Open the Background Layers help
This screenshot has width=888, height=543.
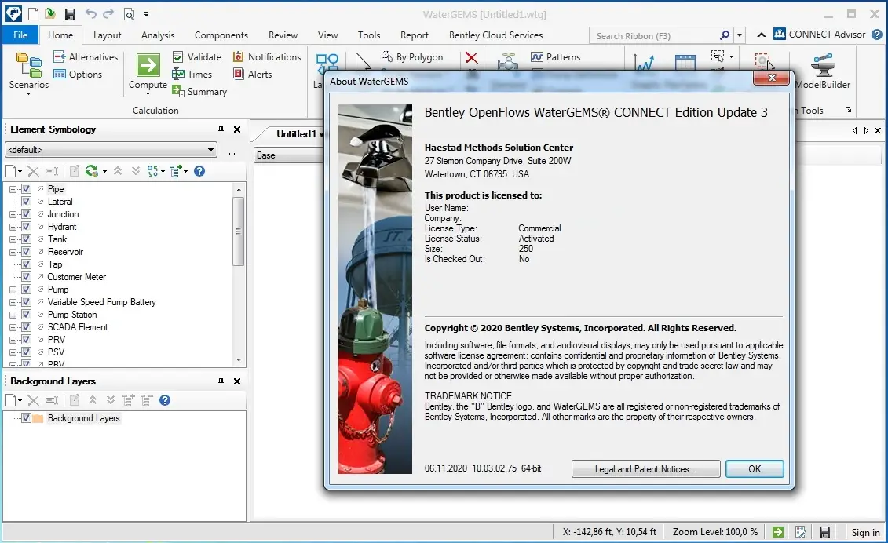click(x=165, y=400)
